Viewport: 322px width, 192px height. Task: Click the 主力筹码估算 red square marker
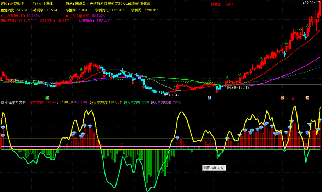[1, 16]
